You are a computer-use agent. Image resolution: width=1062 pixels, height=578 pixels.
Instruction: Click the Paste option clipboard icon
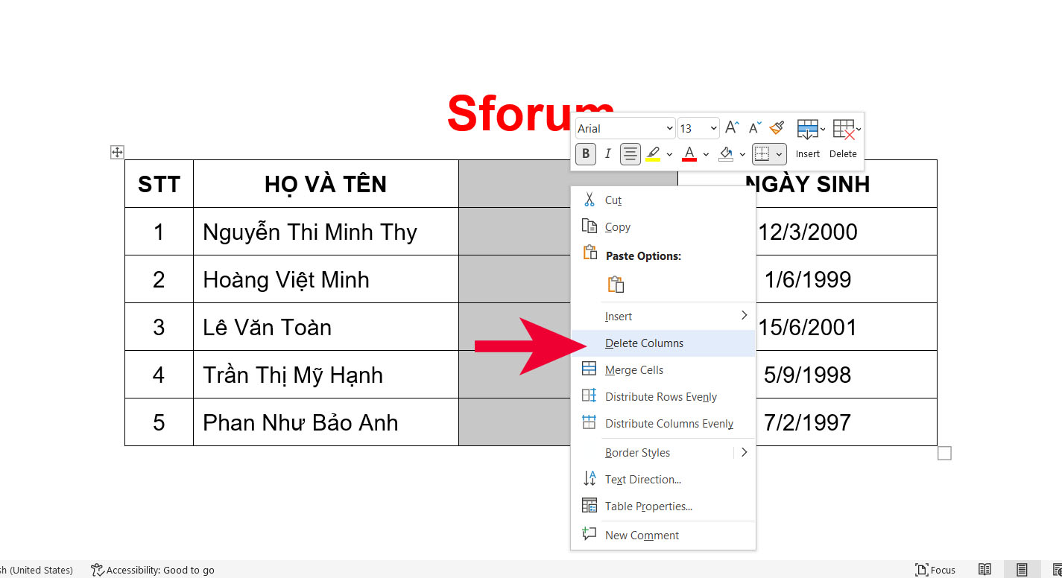click(x=616, y=285)
